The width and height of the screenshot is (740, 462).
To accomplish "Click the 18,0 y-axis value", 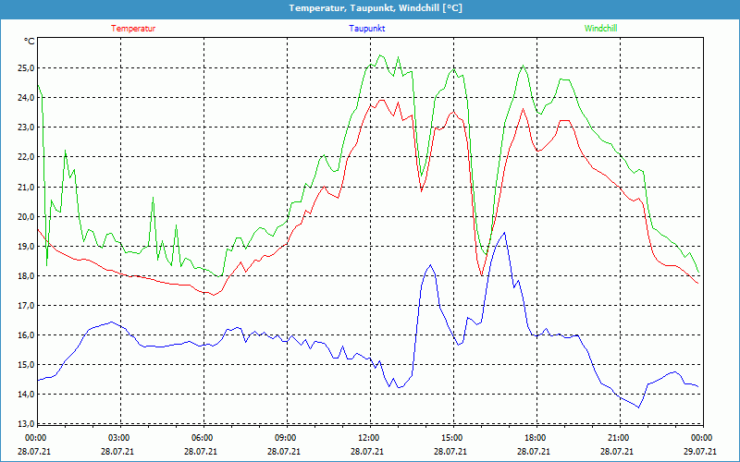I will point(27,275).
